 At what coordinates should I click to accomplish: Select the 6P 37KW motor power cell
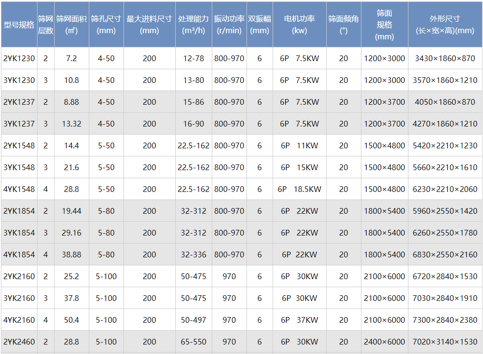click(x=299, y=320)
